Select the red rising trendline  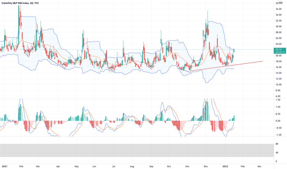point(227,66)
